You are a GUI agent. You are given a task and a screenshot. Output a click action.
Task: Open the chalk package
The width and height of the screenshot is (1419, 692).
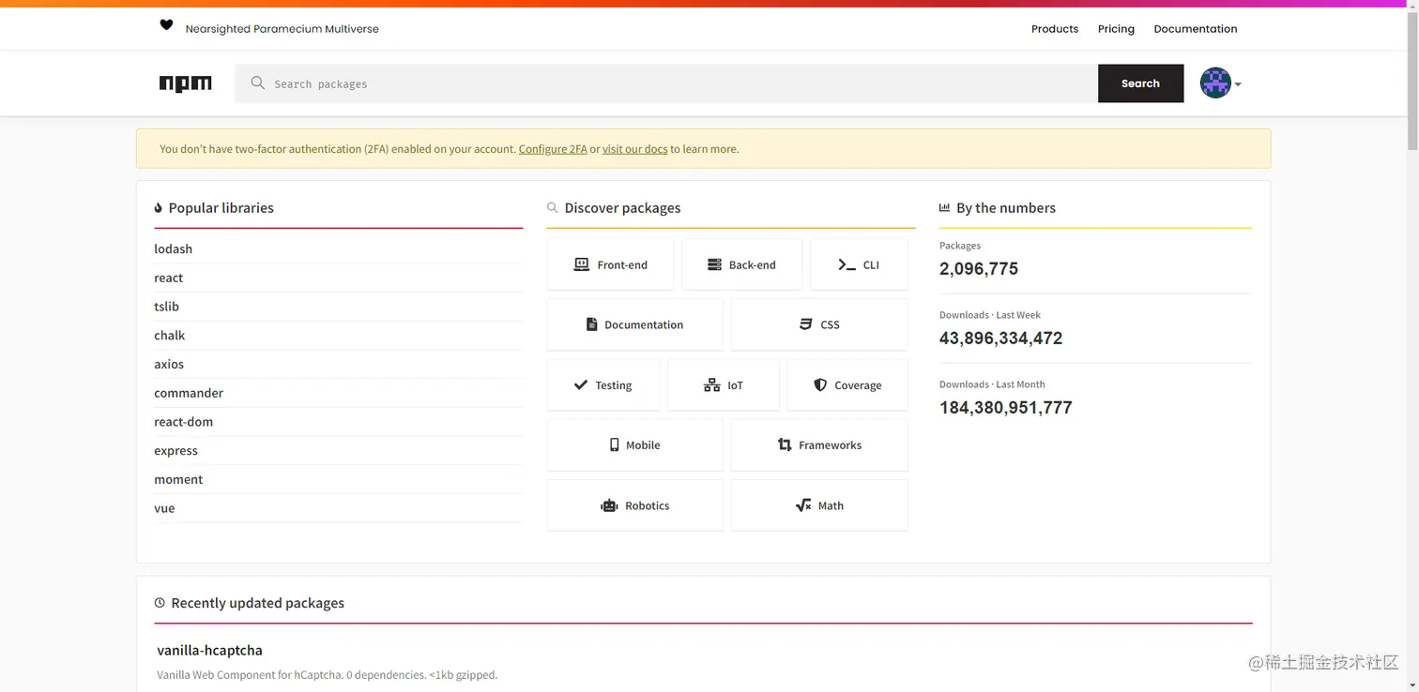pyautogui.click(x=170, y=336)
